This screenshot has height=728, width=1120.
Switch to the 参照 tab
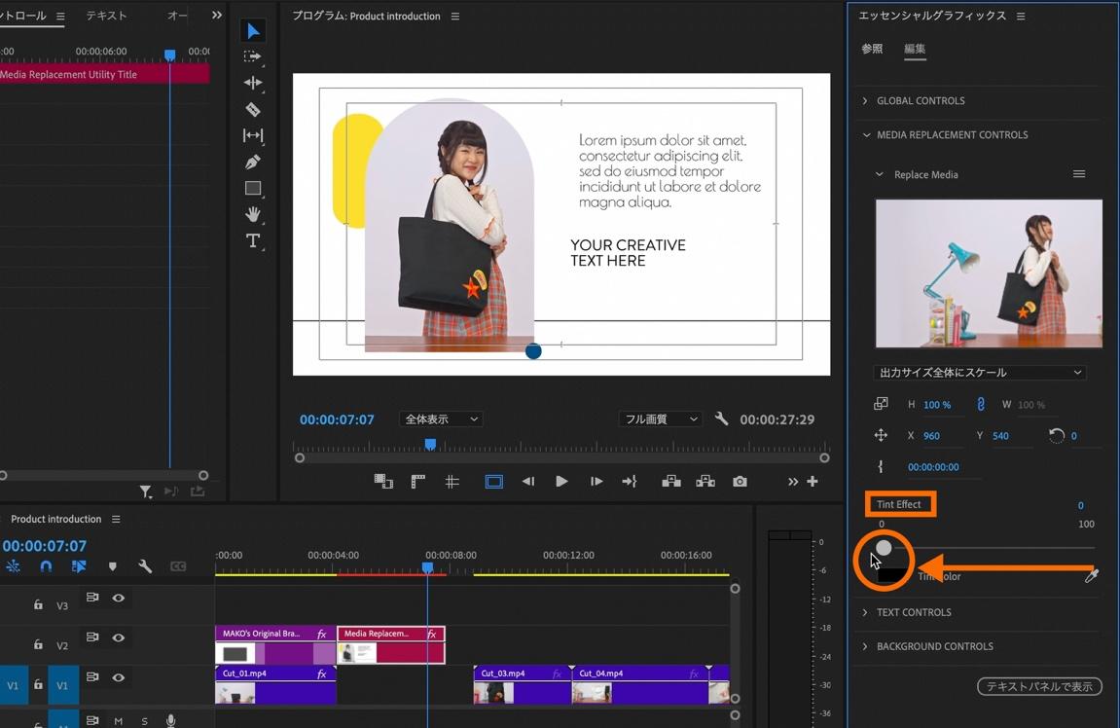point(872,49)
